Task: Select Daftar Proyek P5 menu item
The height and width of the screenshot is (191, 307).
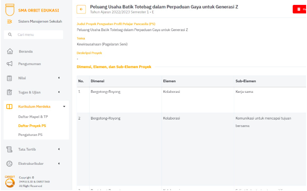Action: pyautogui.click(x=32, y=126)
